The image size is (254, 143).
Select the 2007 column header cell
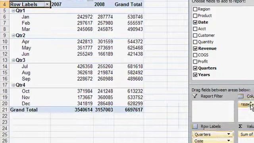pos(72,4)
